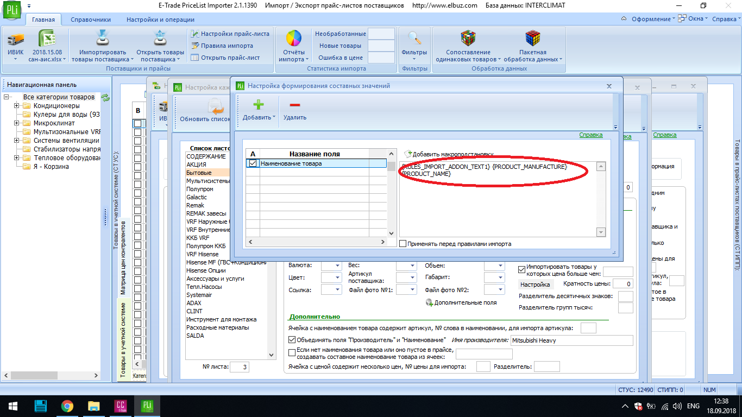
Task: Click the PLi taskbar icon
Action: pos(147,406)
